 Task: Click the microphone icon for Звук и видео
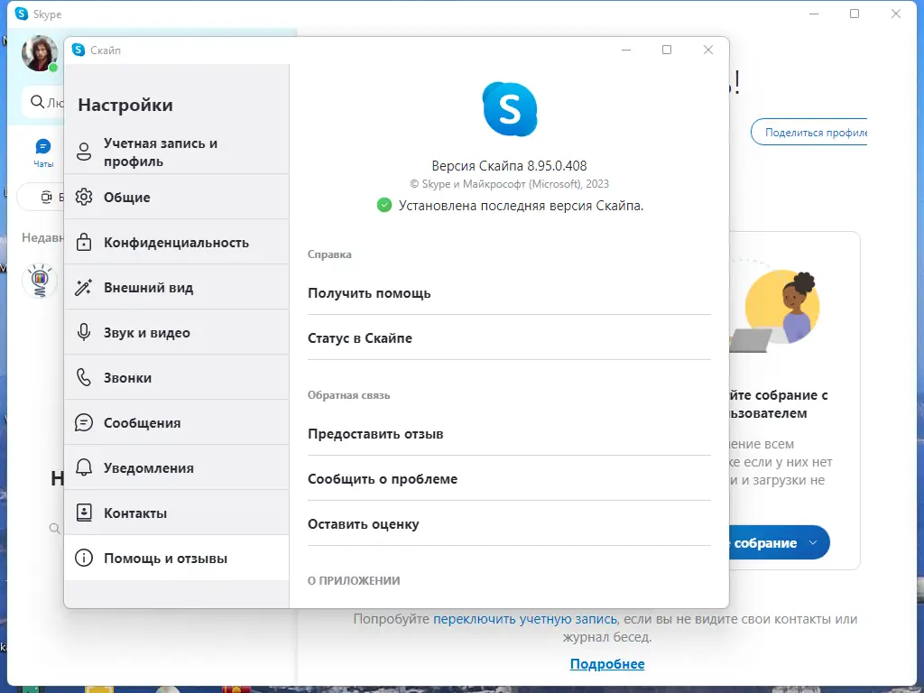84,332
